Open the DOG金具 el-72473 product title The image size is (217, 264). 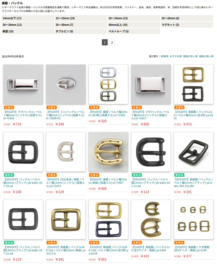pyautogui.click(x=65, y=183)
